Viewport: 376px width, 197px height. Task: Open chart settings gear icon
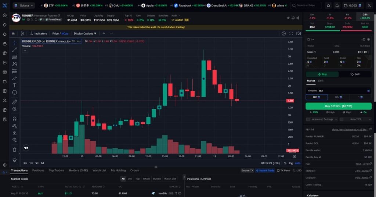284,33
